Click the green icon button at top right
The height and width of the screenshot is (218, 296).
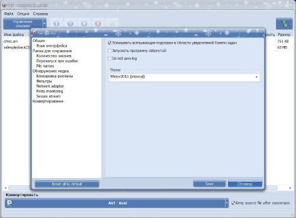(284, 24)
